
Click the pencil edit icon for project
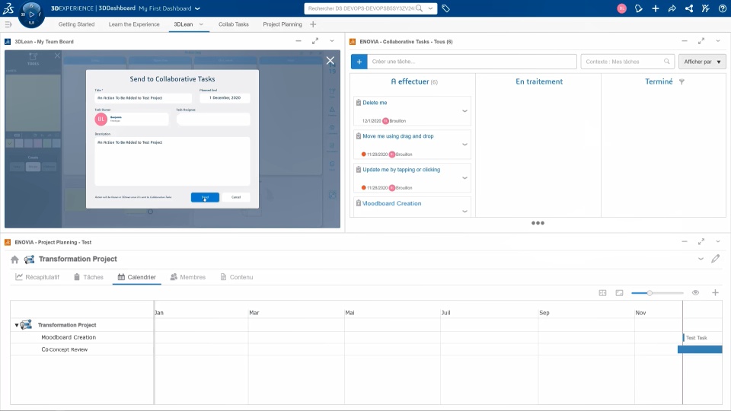point(715,259)
